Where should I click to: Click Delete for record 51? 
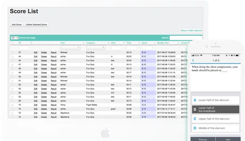click(x=44, y=81)
